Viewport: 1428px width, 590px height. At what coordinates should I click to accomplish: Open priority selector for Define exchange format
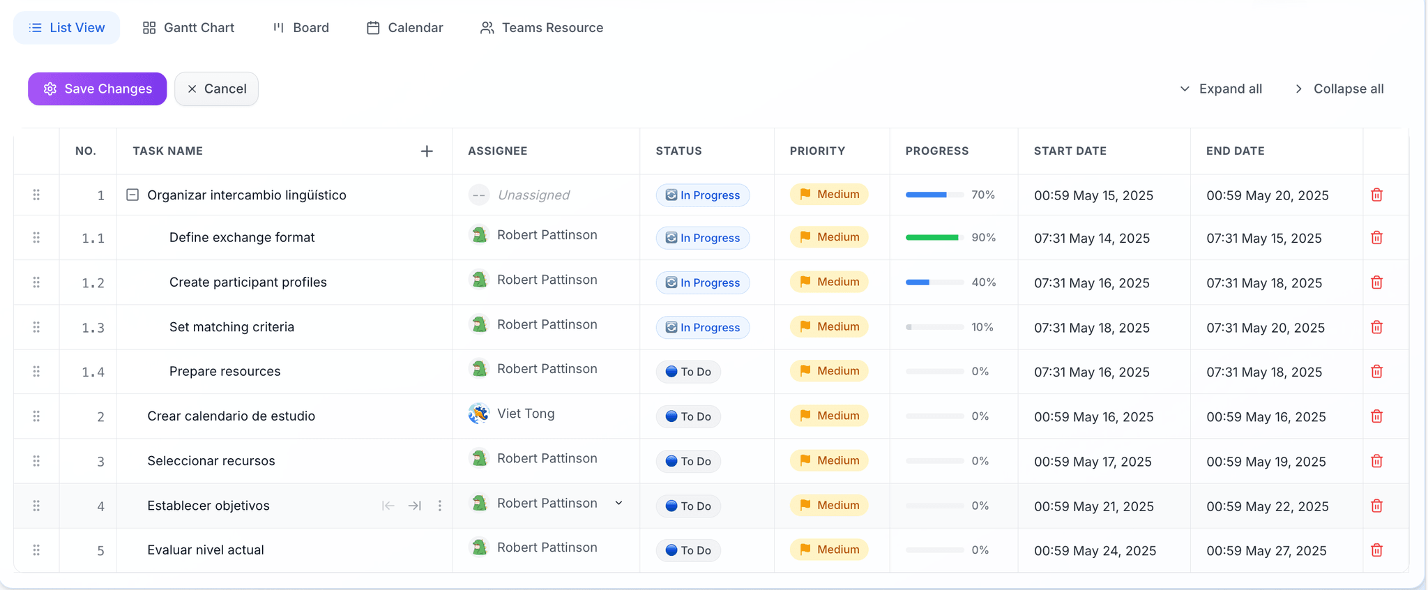[829, 237]
